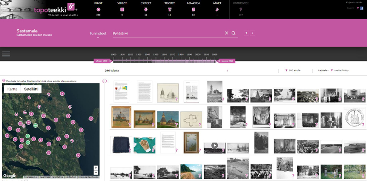Switch map to Satelliitti view

31,89
